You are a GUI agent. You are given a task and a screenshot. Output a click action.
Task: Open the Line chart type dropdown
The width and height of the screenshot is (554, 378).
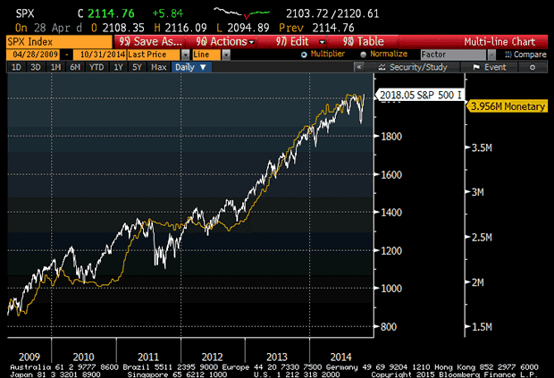(224, 55)
